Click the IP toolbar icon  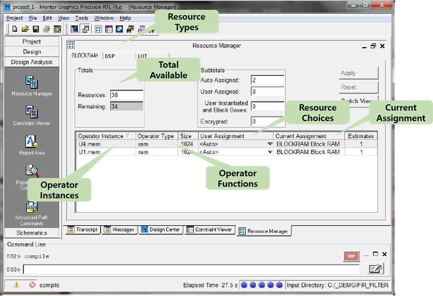pos(119,29)
